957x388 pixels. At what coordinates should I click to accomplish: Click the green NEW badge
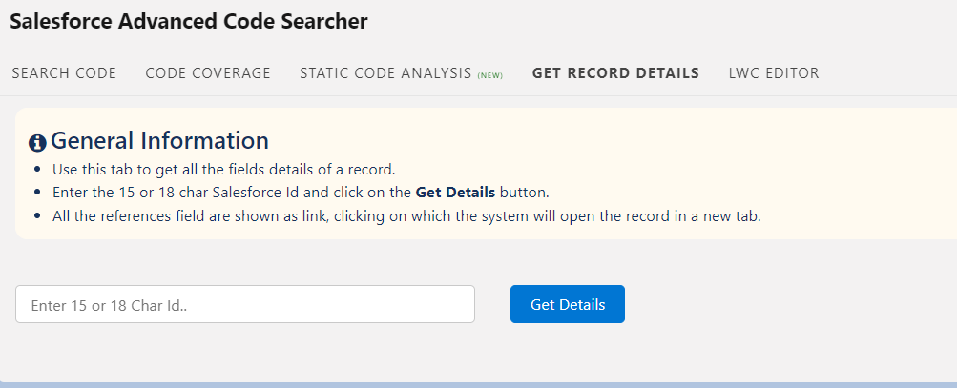pyautogui.click(x=490, y=75)
